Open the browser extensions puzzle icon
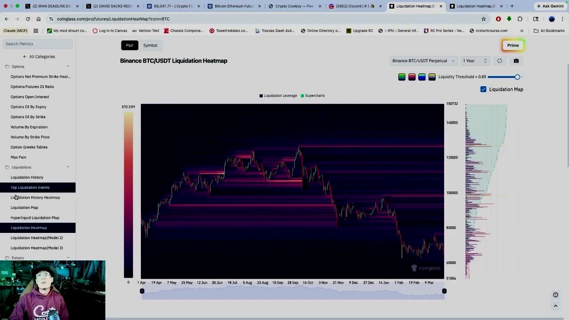This screenshot has height=320, width=569. click(520, 19)
